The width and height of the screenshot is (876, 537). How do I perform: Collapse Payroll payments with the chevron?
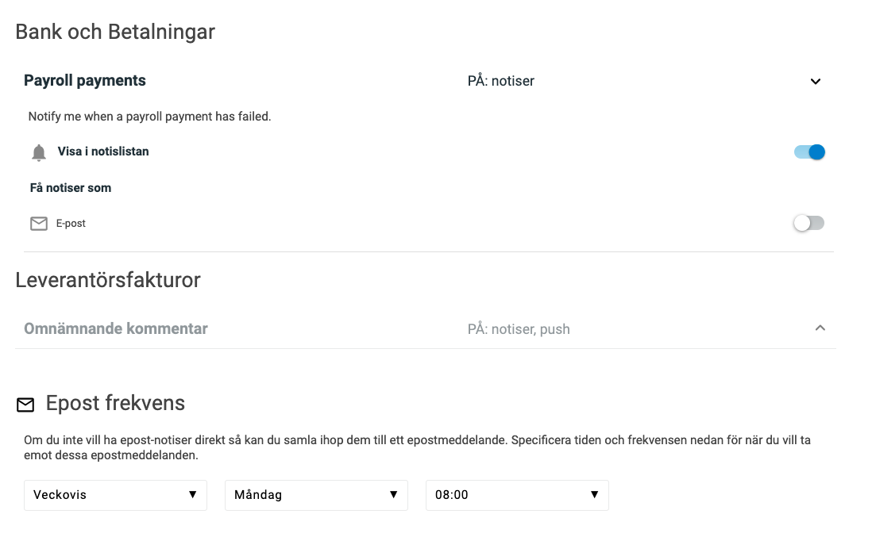(x=816, y=82)
